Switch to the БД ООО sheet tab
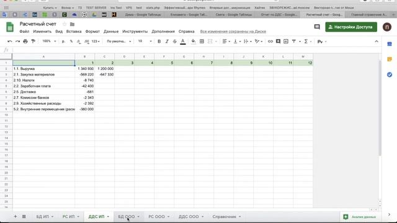The image size is (397, 223). [127, 217]
